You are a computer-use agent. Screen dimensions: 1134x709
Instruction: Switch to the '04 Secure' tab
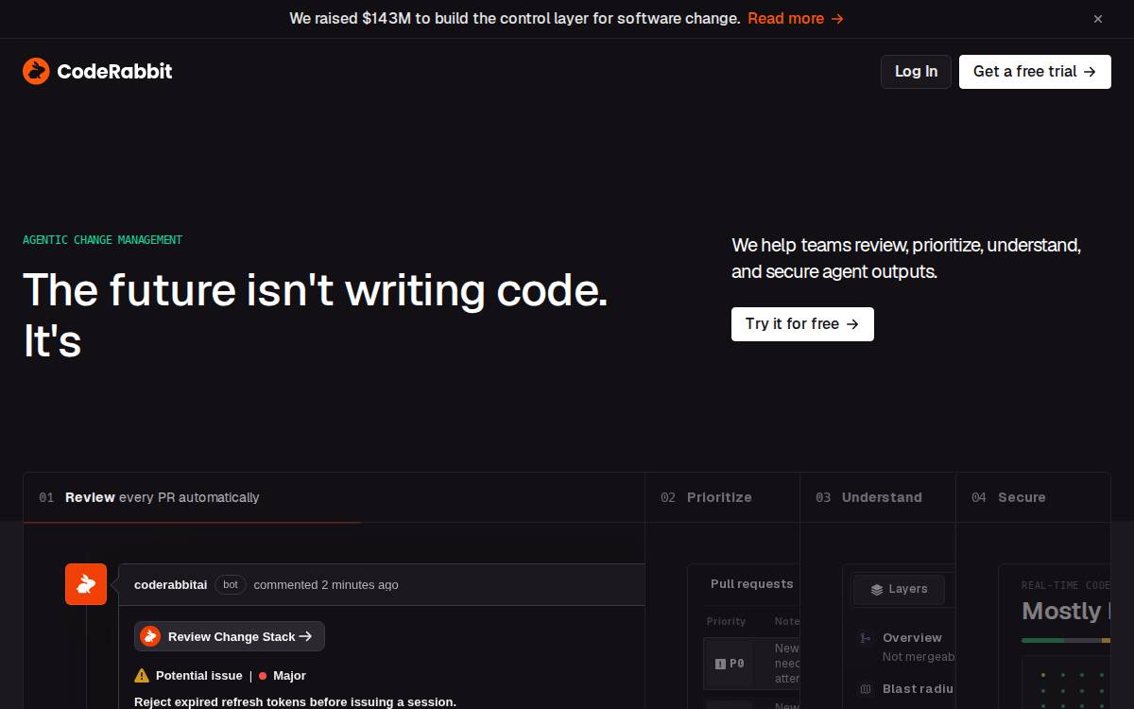tap(1033, 497)
